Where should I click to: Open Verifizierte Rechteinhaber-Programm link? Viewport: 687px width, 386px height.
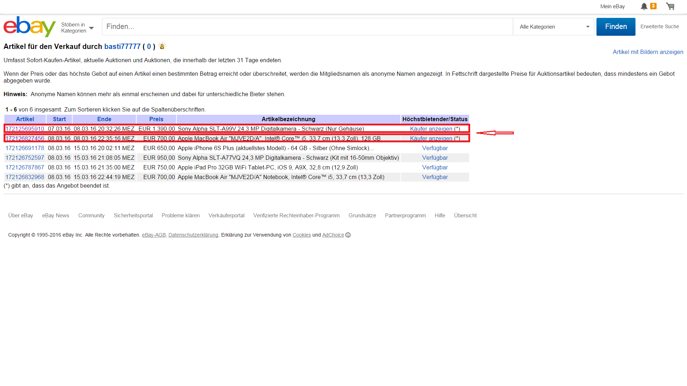tap(296, 216)
